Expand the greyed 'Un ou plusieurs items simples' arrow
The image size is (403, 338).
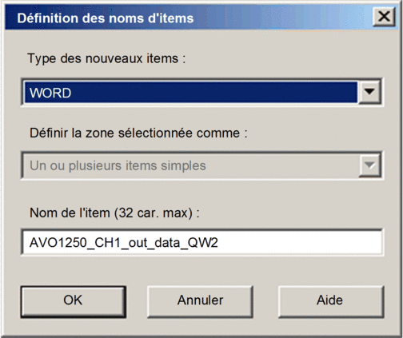(x=369, y=165)
